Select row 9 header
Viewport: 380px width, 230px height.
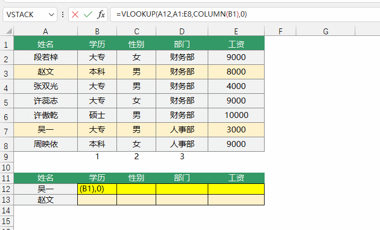tap(6, 157)
